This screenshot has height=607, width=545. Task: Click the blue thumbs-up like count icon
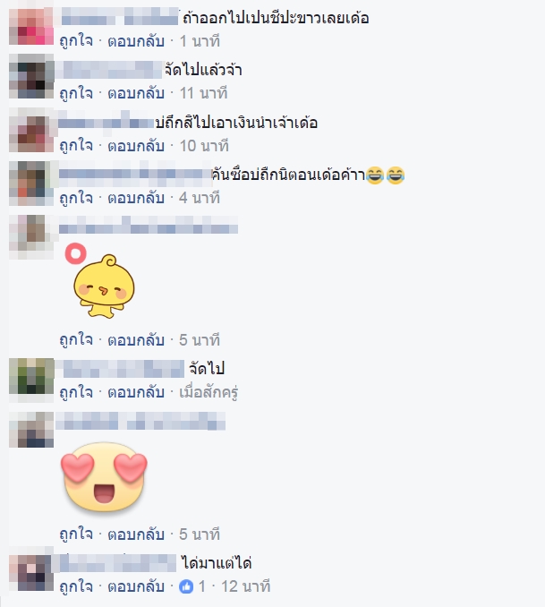tap(186, 587)
